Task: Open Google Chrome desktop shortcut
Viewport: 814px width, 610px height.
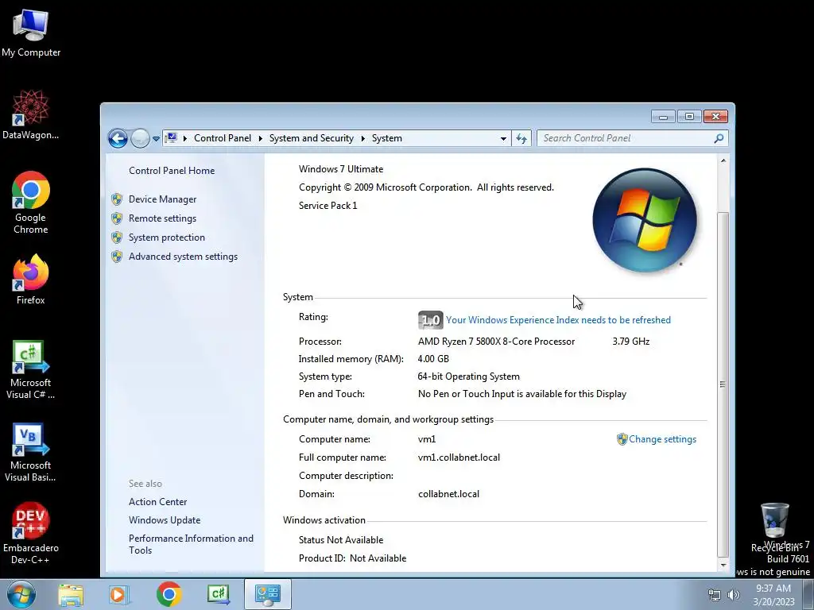Action: point(31,203)
